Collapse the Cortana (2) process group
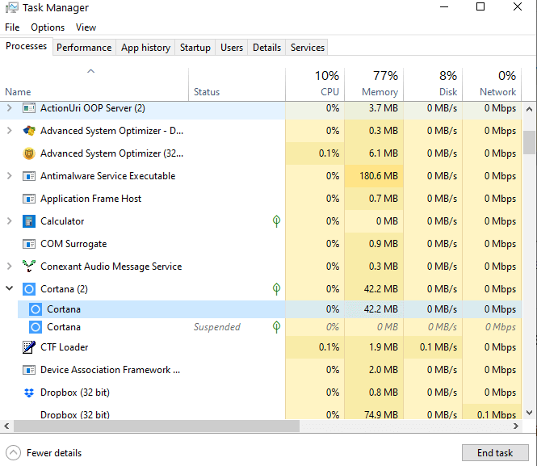Screen dimensions: 537x466 10,288
